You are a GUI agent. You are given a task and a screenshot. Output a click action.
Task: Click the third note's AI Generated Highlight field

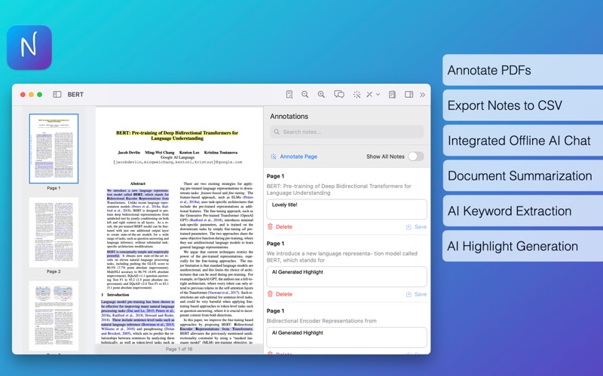347,338
